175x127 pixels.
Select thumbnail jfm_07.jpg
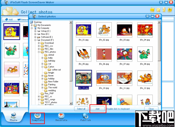pyautogui.click(x=124, y=54)
